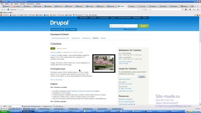
Task: Click the Drupal logo
Action: (60, 23)
